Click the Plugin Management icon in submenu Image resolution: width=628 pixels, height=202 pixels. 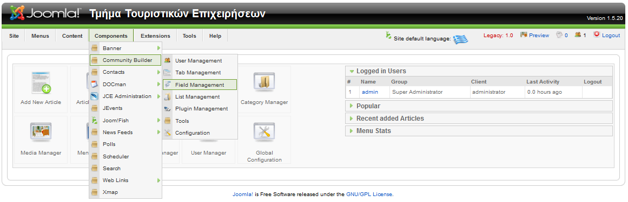click(x=168, y=109)
